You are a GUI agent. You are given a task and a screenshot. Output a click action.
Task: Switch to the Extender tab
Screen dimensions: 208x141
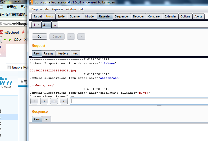[171, 16]
